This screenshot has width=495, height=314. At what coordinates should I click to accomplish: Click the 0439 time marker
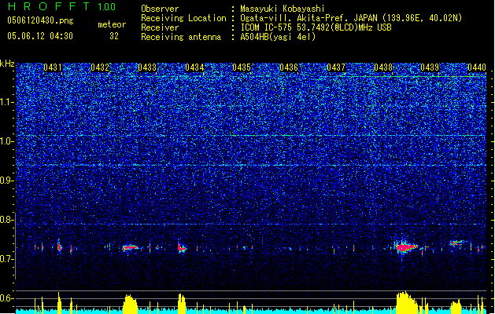(430, 68)
